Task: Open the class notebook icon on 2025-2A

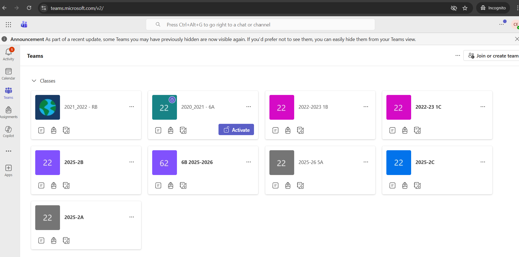Action: (x=66, y=241)
